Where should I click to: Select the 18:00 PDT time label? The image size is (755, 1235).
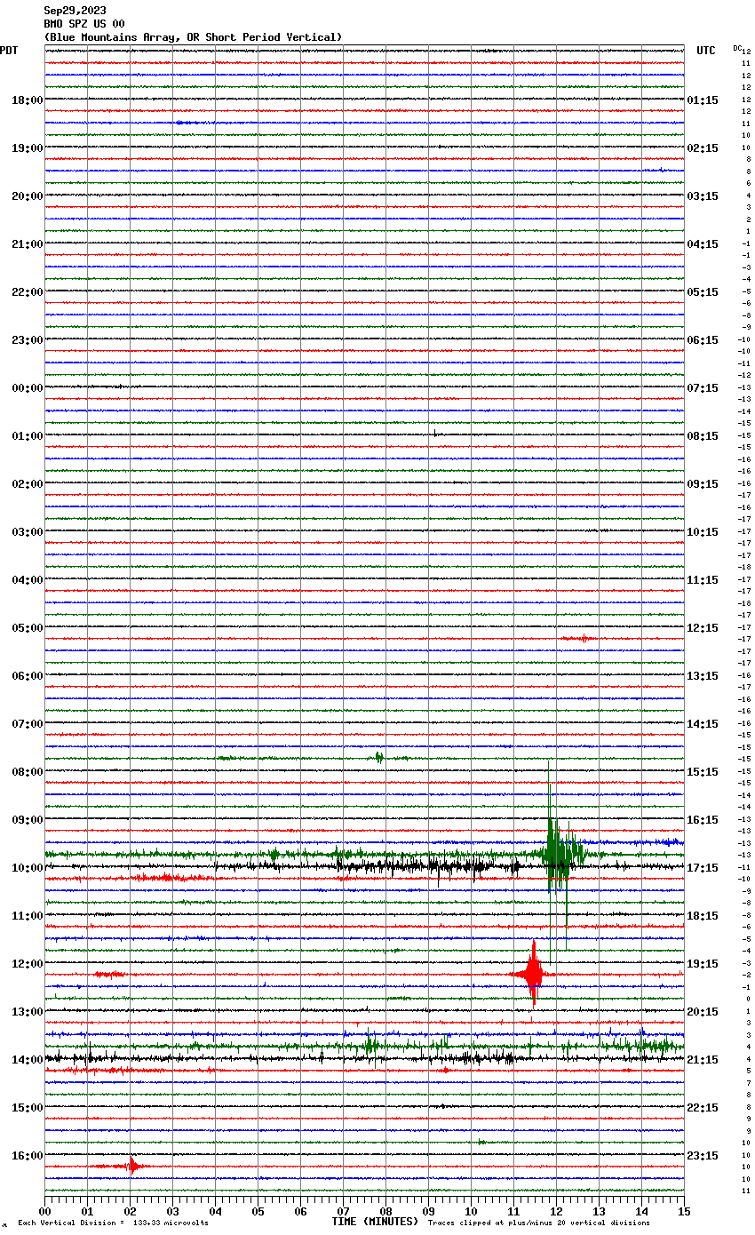tap(28, 100)
